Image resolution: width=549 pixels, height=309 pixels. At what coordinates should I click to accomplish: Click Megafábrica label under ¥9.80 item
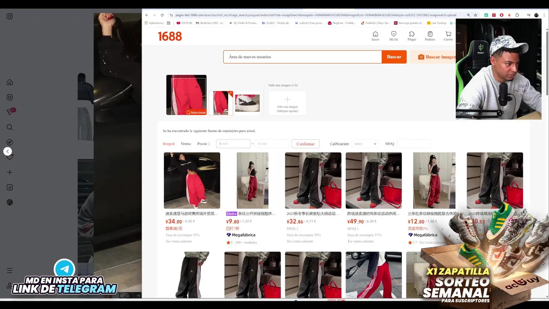241,235
